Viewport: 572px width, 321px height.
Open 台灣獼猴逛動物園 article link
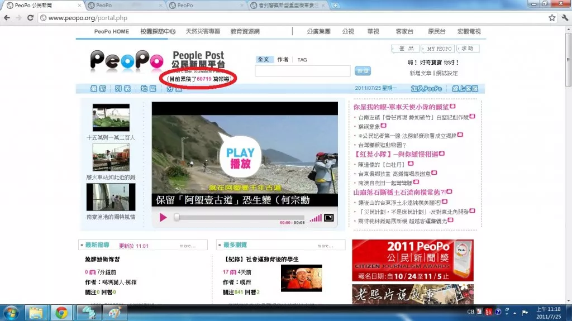click(382, 145)
